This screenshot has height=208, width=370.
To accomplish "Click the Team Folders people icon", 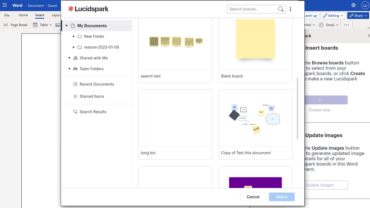I will 75,69.
